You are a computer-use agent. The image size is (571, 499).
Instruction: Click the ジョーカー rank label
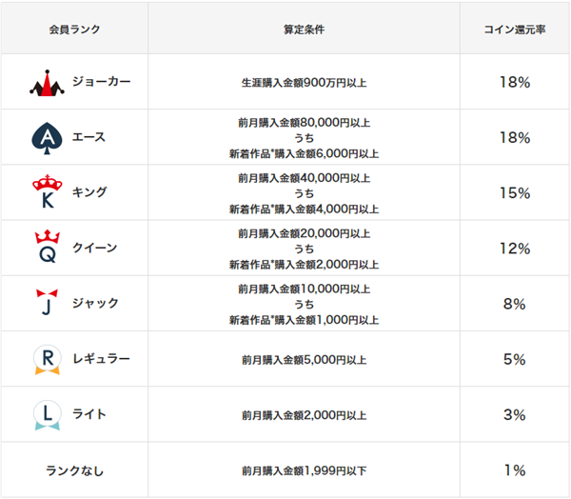pos(101,82)
